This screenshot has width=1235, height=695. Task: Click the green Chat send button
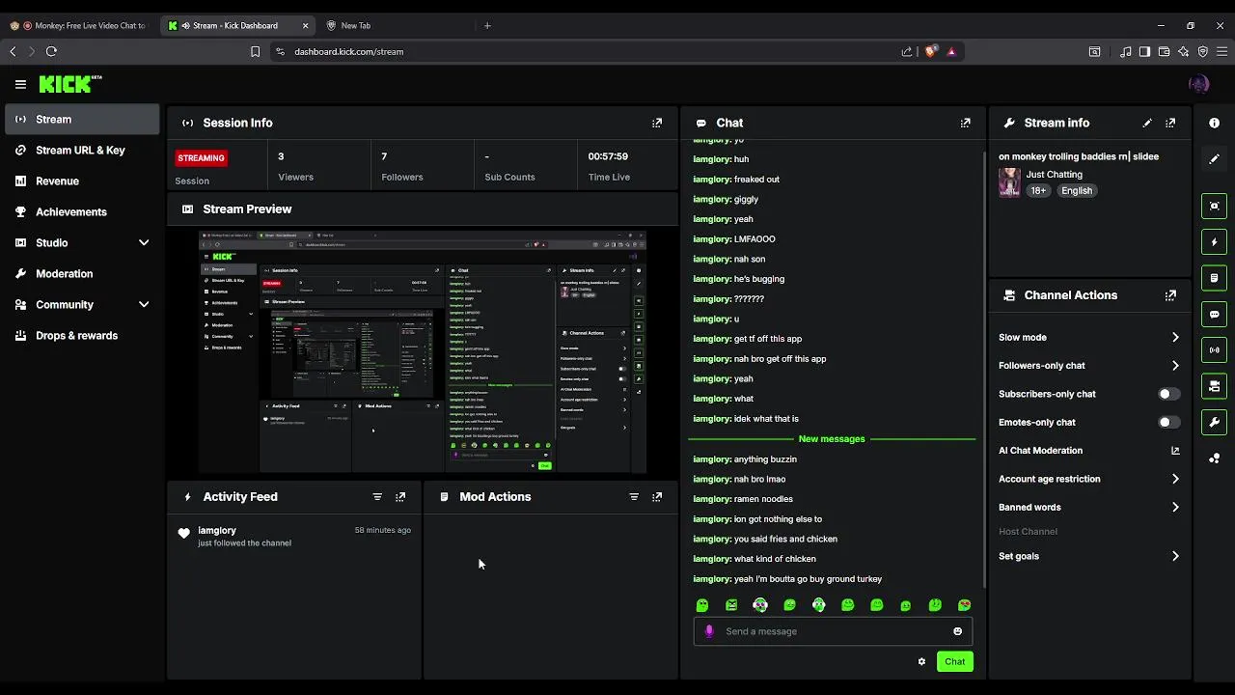[954, 661]
